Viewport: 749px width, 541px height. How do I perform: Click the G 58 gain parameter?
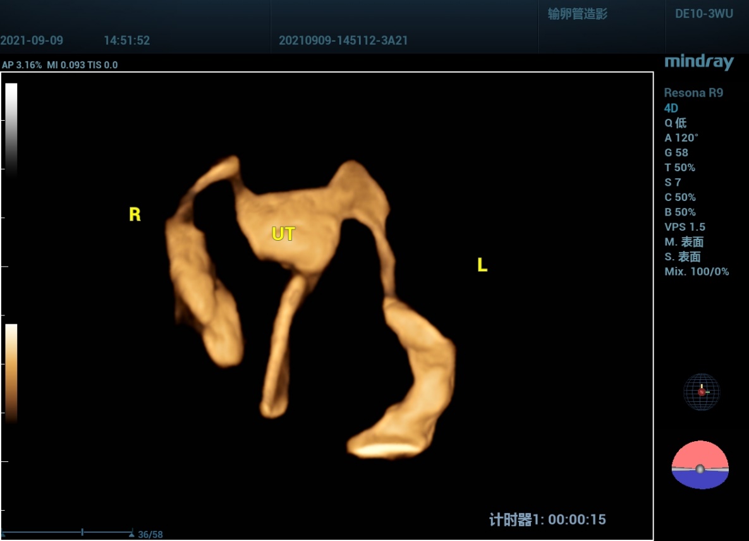click(676, 152)
